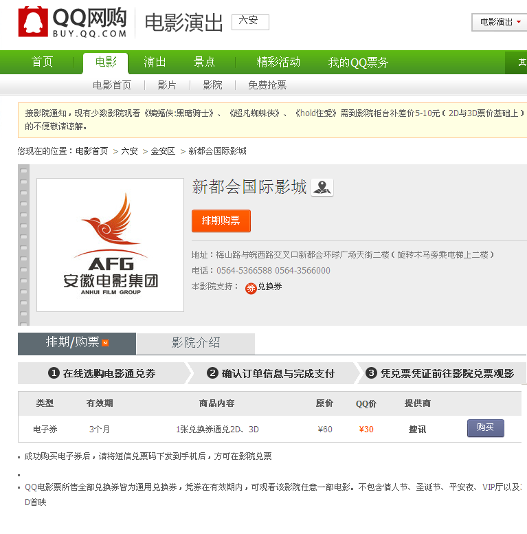Viewport: 527px width, 534px height.
Task: Click the orange 排期购票 button
Action: coord(221,221)
